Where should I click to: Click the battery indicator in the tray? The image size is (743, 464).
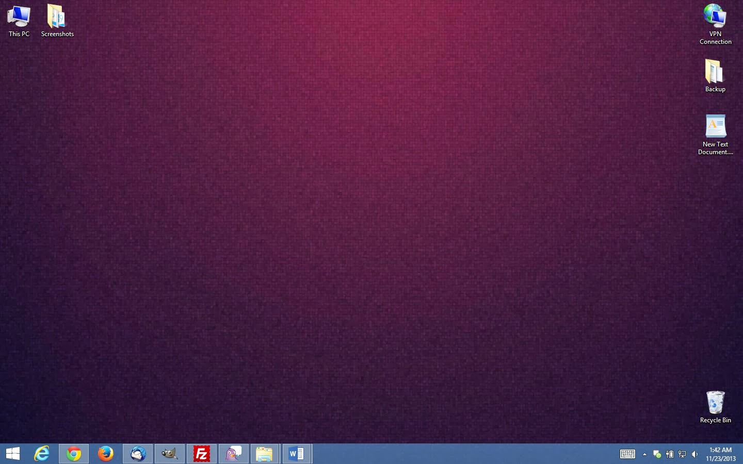670,454
